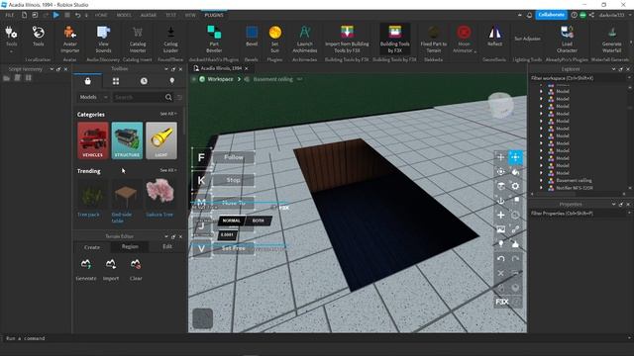Open the Explorer panel options chevron
This screenshot has width=634, height=356.
point(613,69)
